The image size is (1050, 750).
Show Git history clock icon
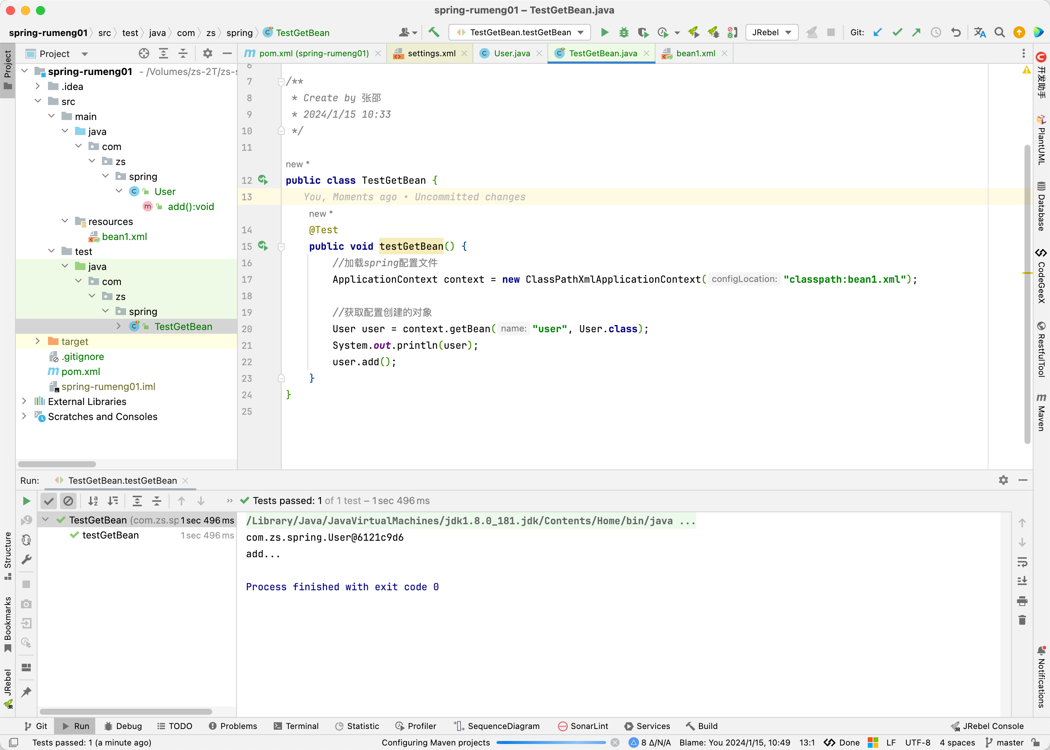(936, 32)
